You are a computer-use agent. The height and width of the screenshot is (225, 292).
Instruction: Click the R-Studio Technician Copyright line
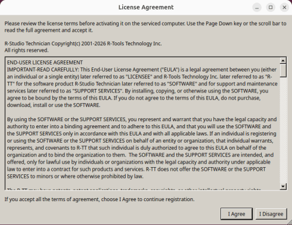point(83,44)
